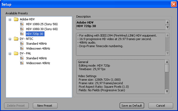Click down arrow of General settings scrollbar

click(x=167, y=91)
